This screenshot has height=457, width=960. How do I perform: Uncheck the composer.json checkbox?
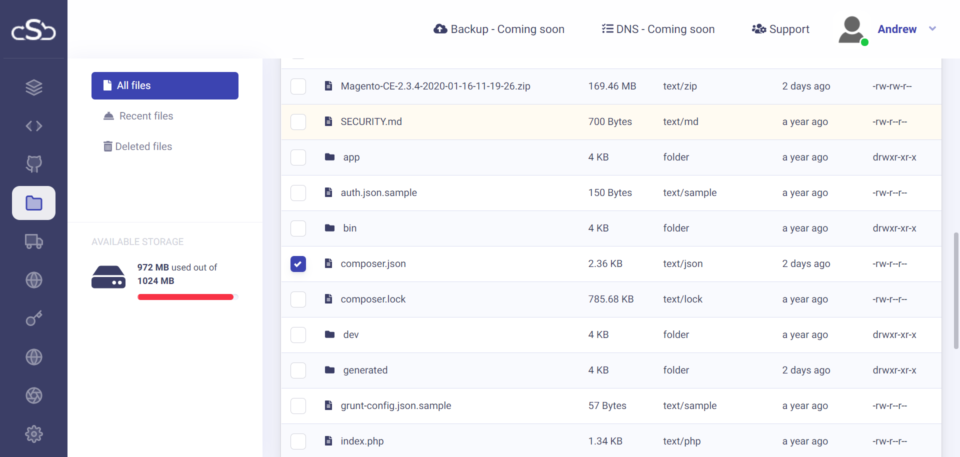298,264
